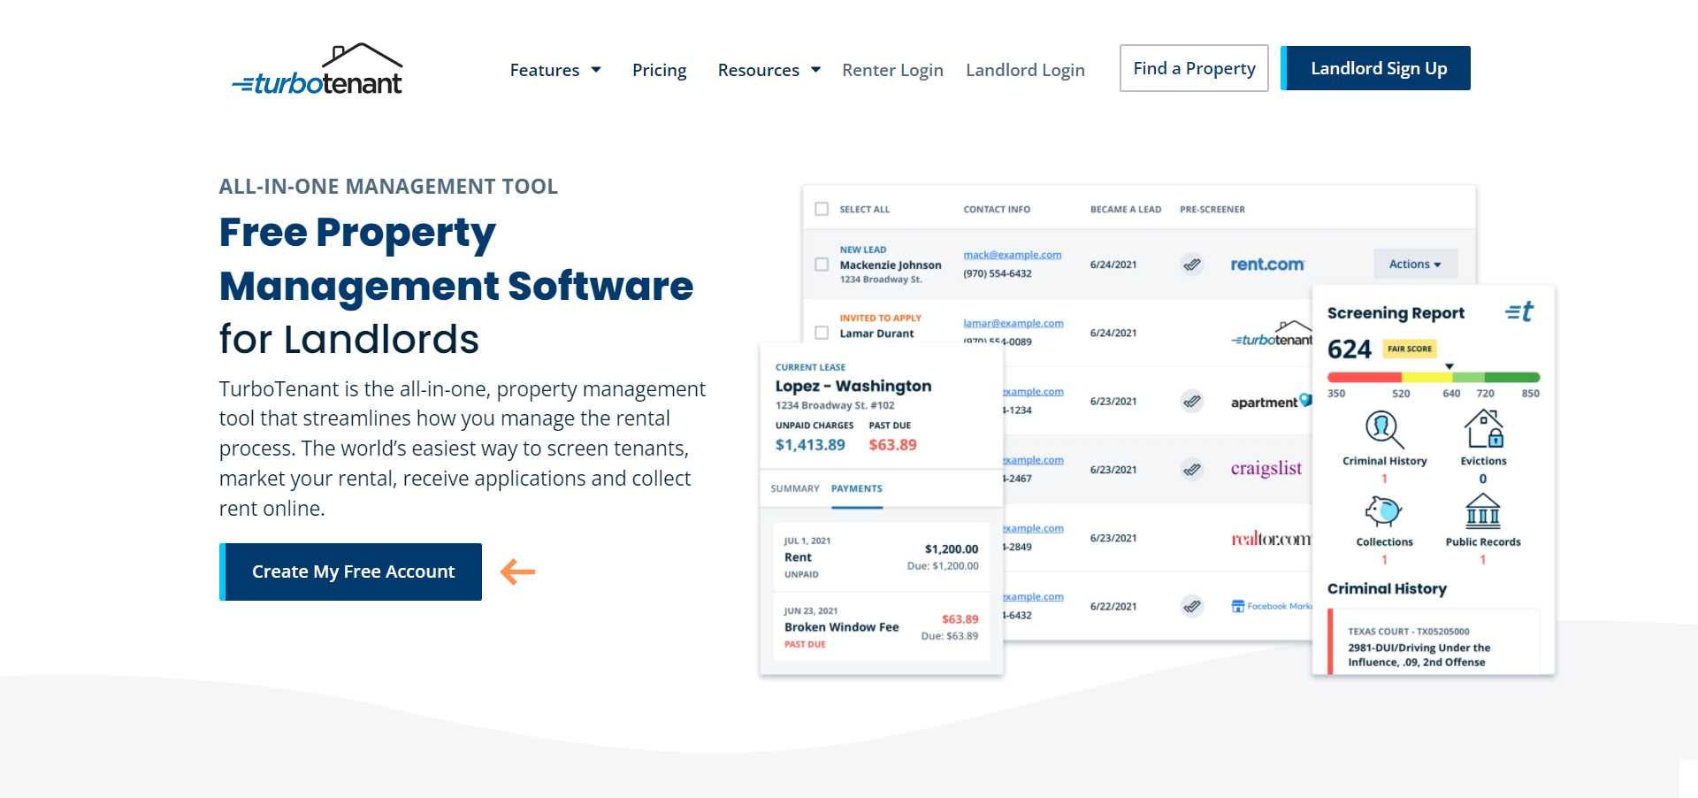Click the Public Records building icon

click(1483, 510)
